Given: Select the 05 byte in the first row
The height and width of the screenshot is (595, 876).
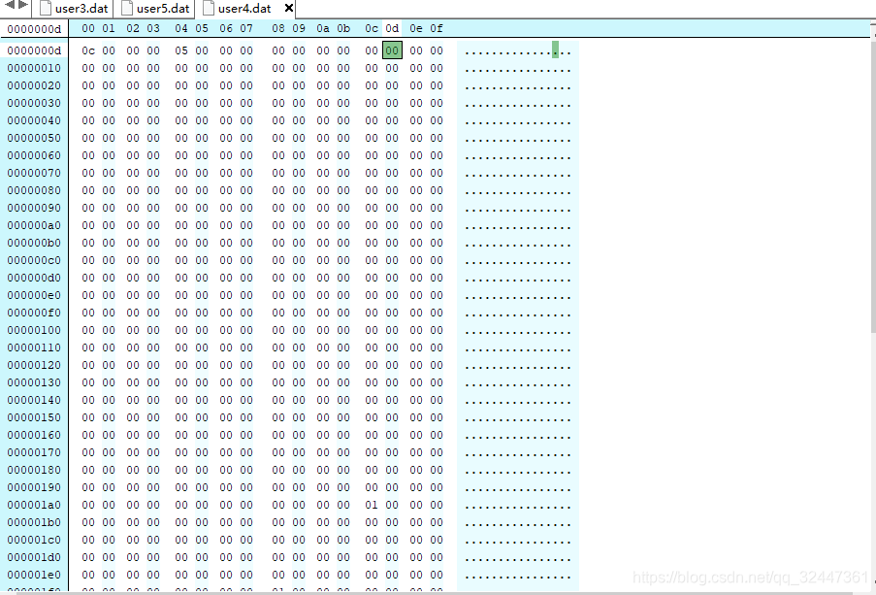Looking at the screenshot, I should point(181,50).
